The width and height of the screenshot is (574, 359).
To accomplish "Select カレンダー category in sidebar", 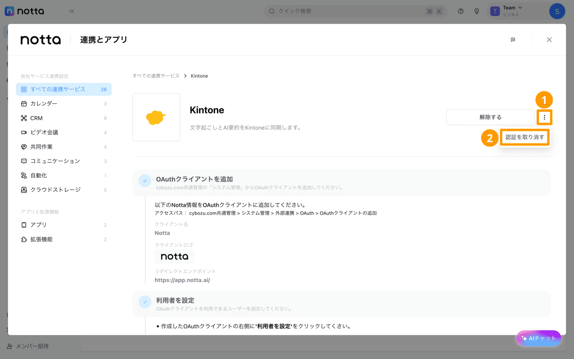I will [x=44, y=104].
